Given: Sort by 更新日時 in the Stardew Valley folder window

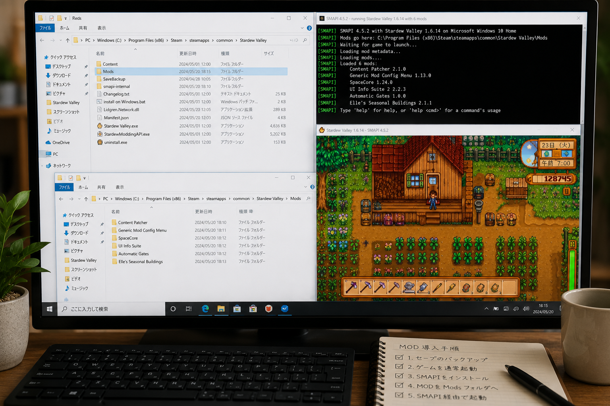Looking at the screenshot, I should point(188,54).
